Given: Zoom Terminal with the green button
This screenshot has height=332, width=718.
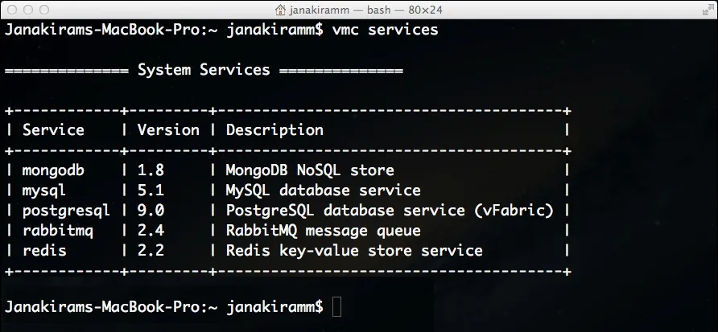Looking at the screenshot, I should pyautogui.click(x=44, y=10).
